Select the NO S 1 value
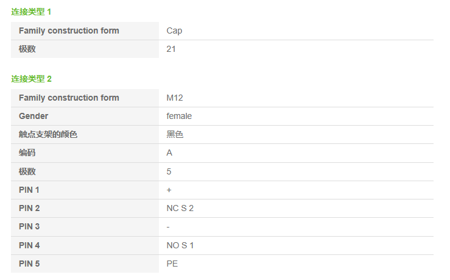Viewport: 450px width, 280px height. pyautogui.click(x=180, y=245)
